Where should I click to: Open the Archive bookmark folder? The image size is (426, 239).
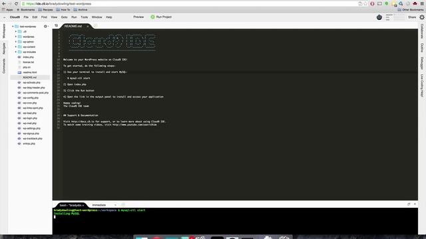point(81,9)
